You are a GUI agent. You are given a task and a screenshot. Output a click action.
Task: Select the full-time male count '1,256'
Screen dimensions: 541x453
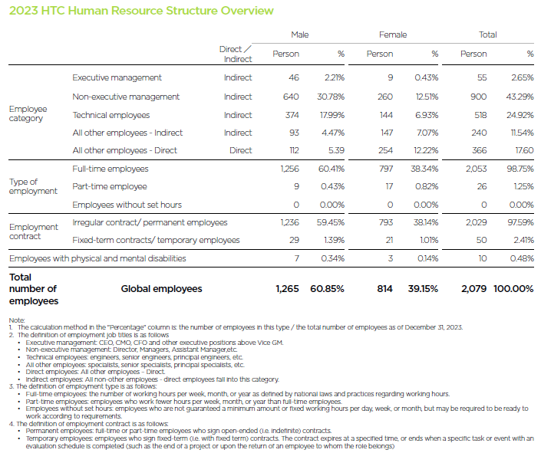pyautogui.click(x=290, y=169)
